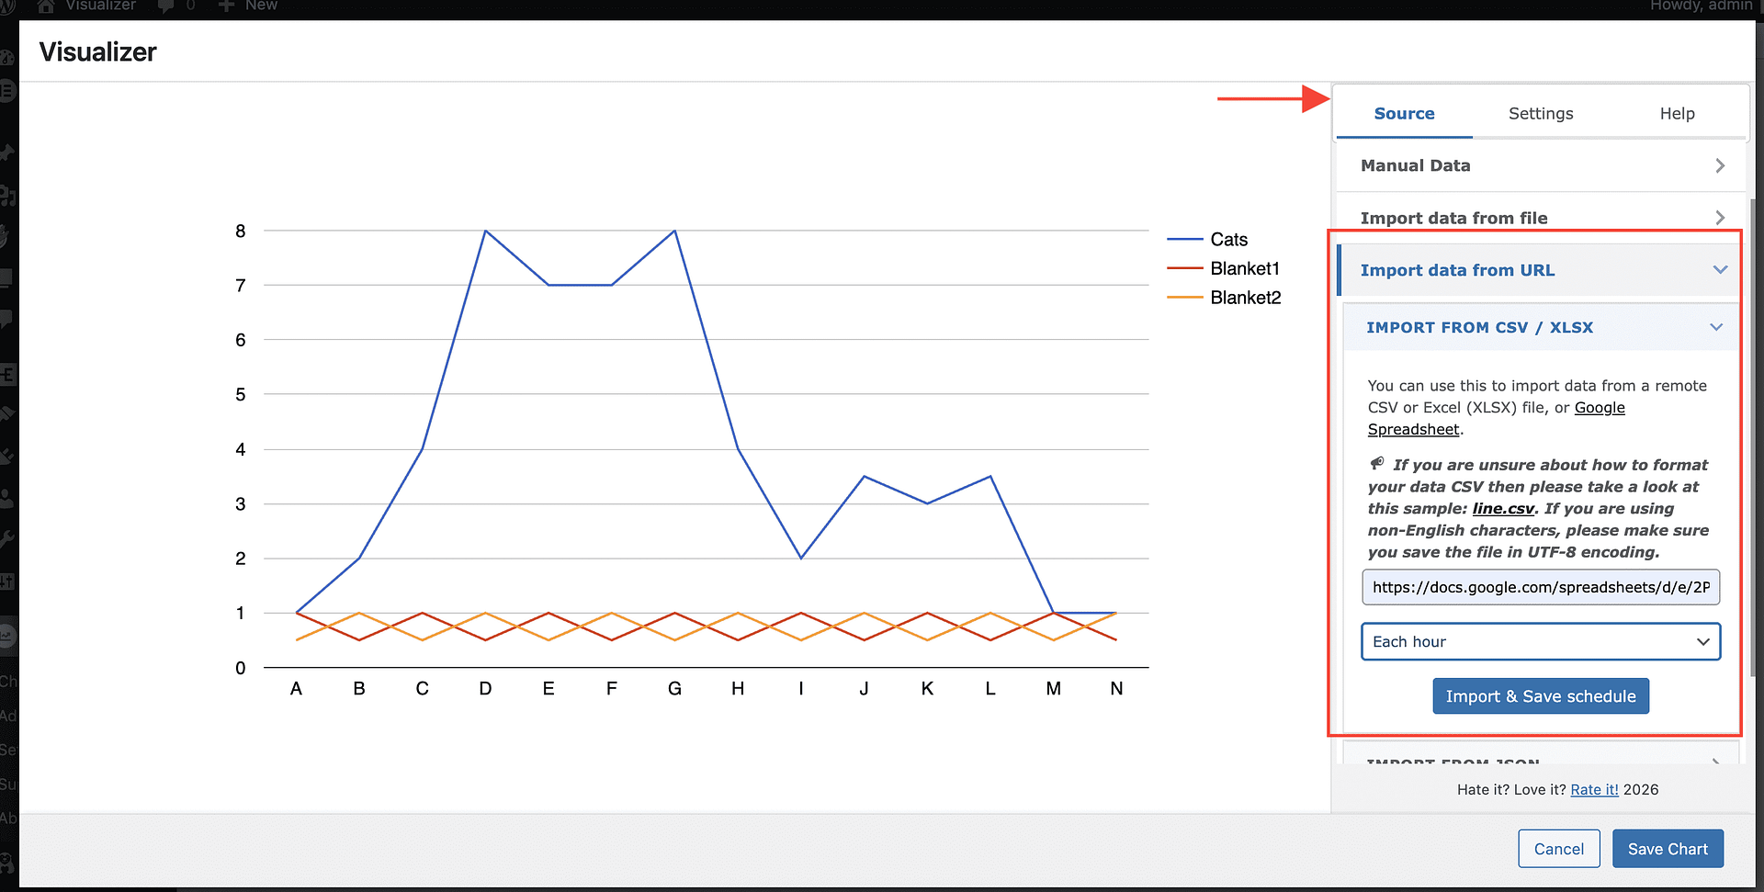The height and width of the screenshot is (892, 1764).
Task: Click the plus icon next to New
Action: pos(226,6)
